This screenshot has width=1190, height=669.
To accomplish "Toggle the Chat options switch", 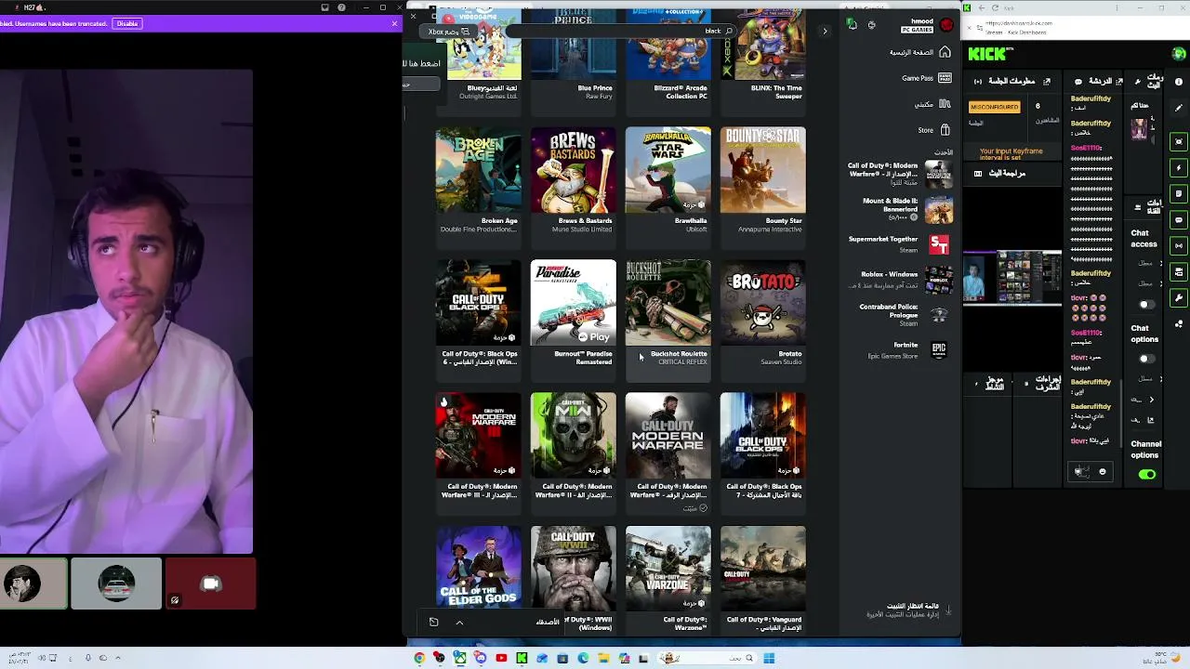I will tap(1146, 359).
